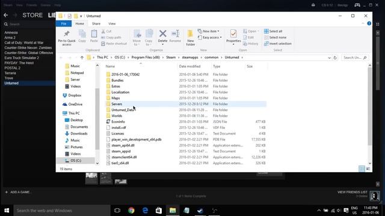Image resolution: width=385 pixels, height=216 pixels.
Task: Switch to large icons view icon
Action: (x=368, y=169)
